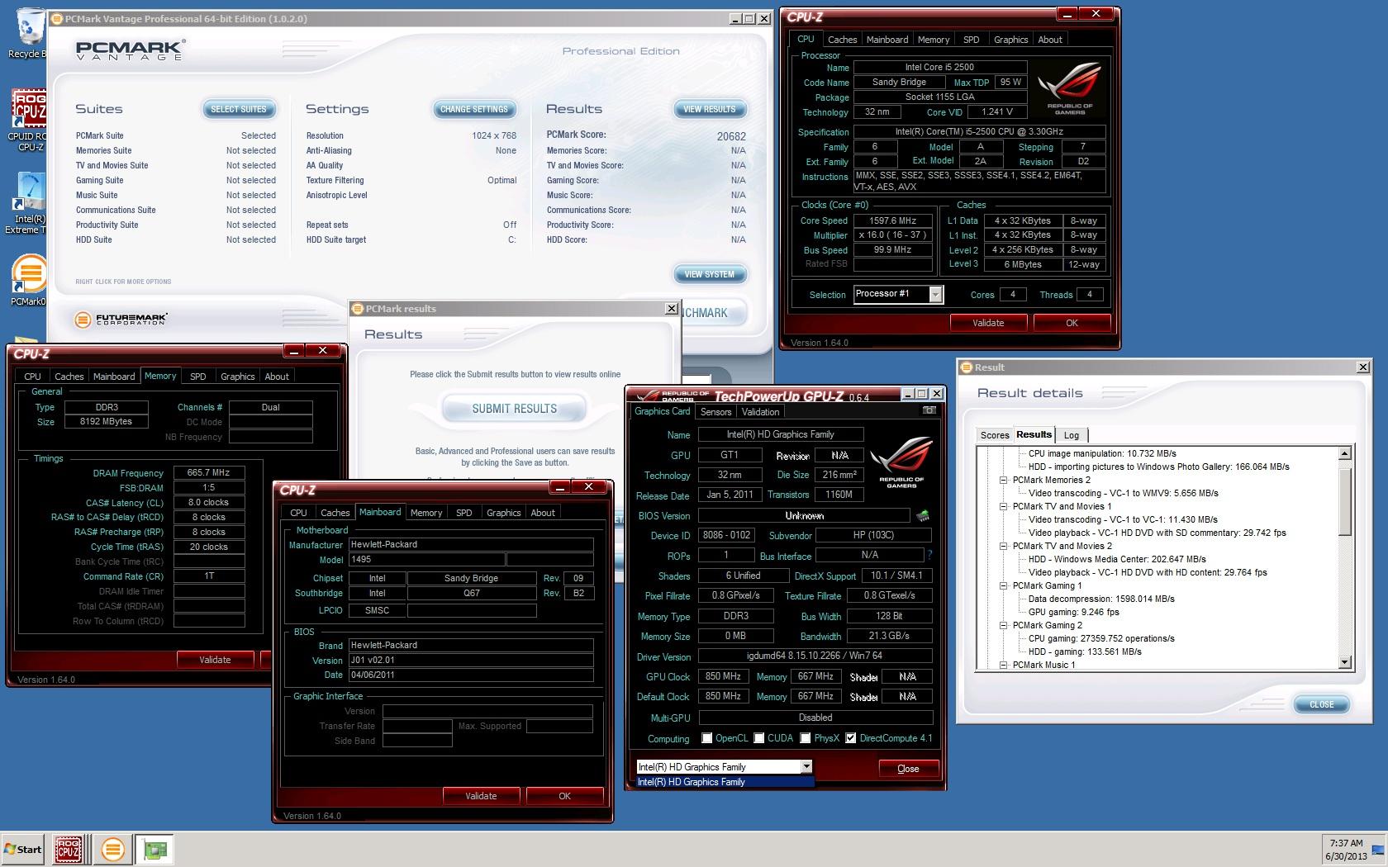Click the Futuremark Corporation logo
Image resolution: width=1388 pixels, height=867 pixels.
pyautogui.click(x=121, y=319)
